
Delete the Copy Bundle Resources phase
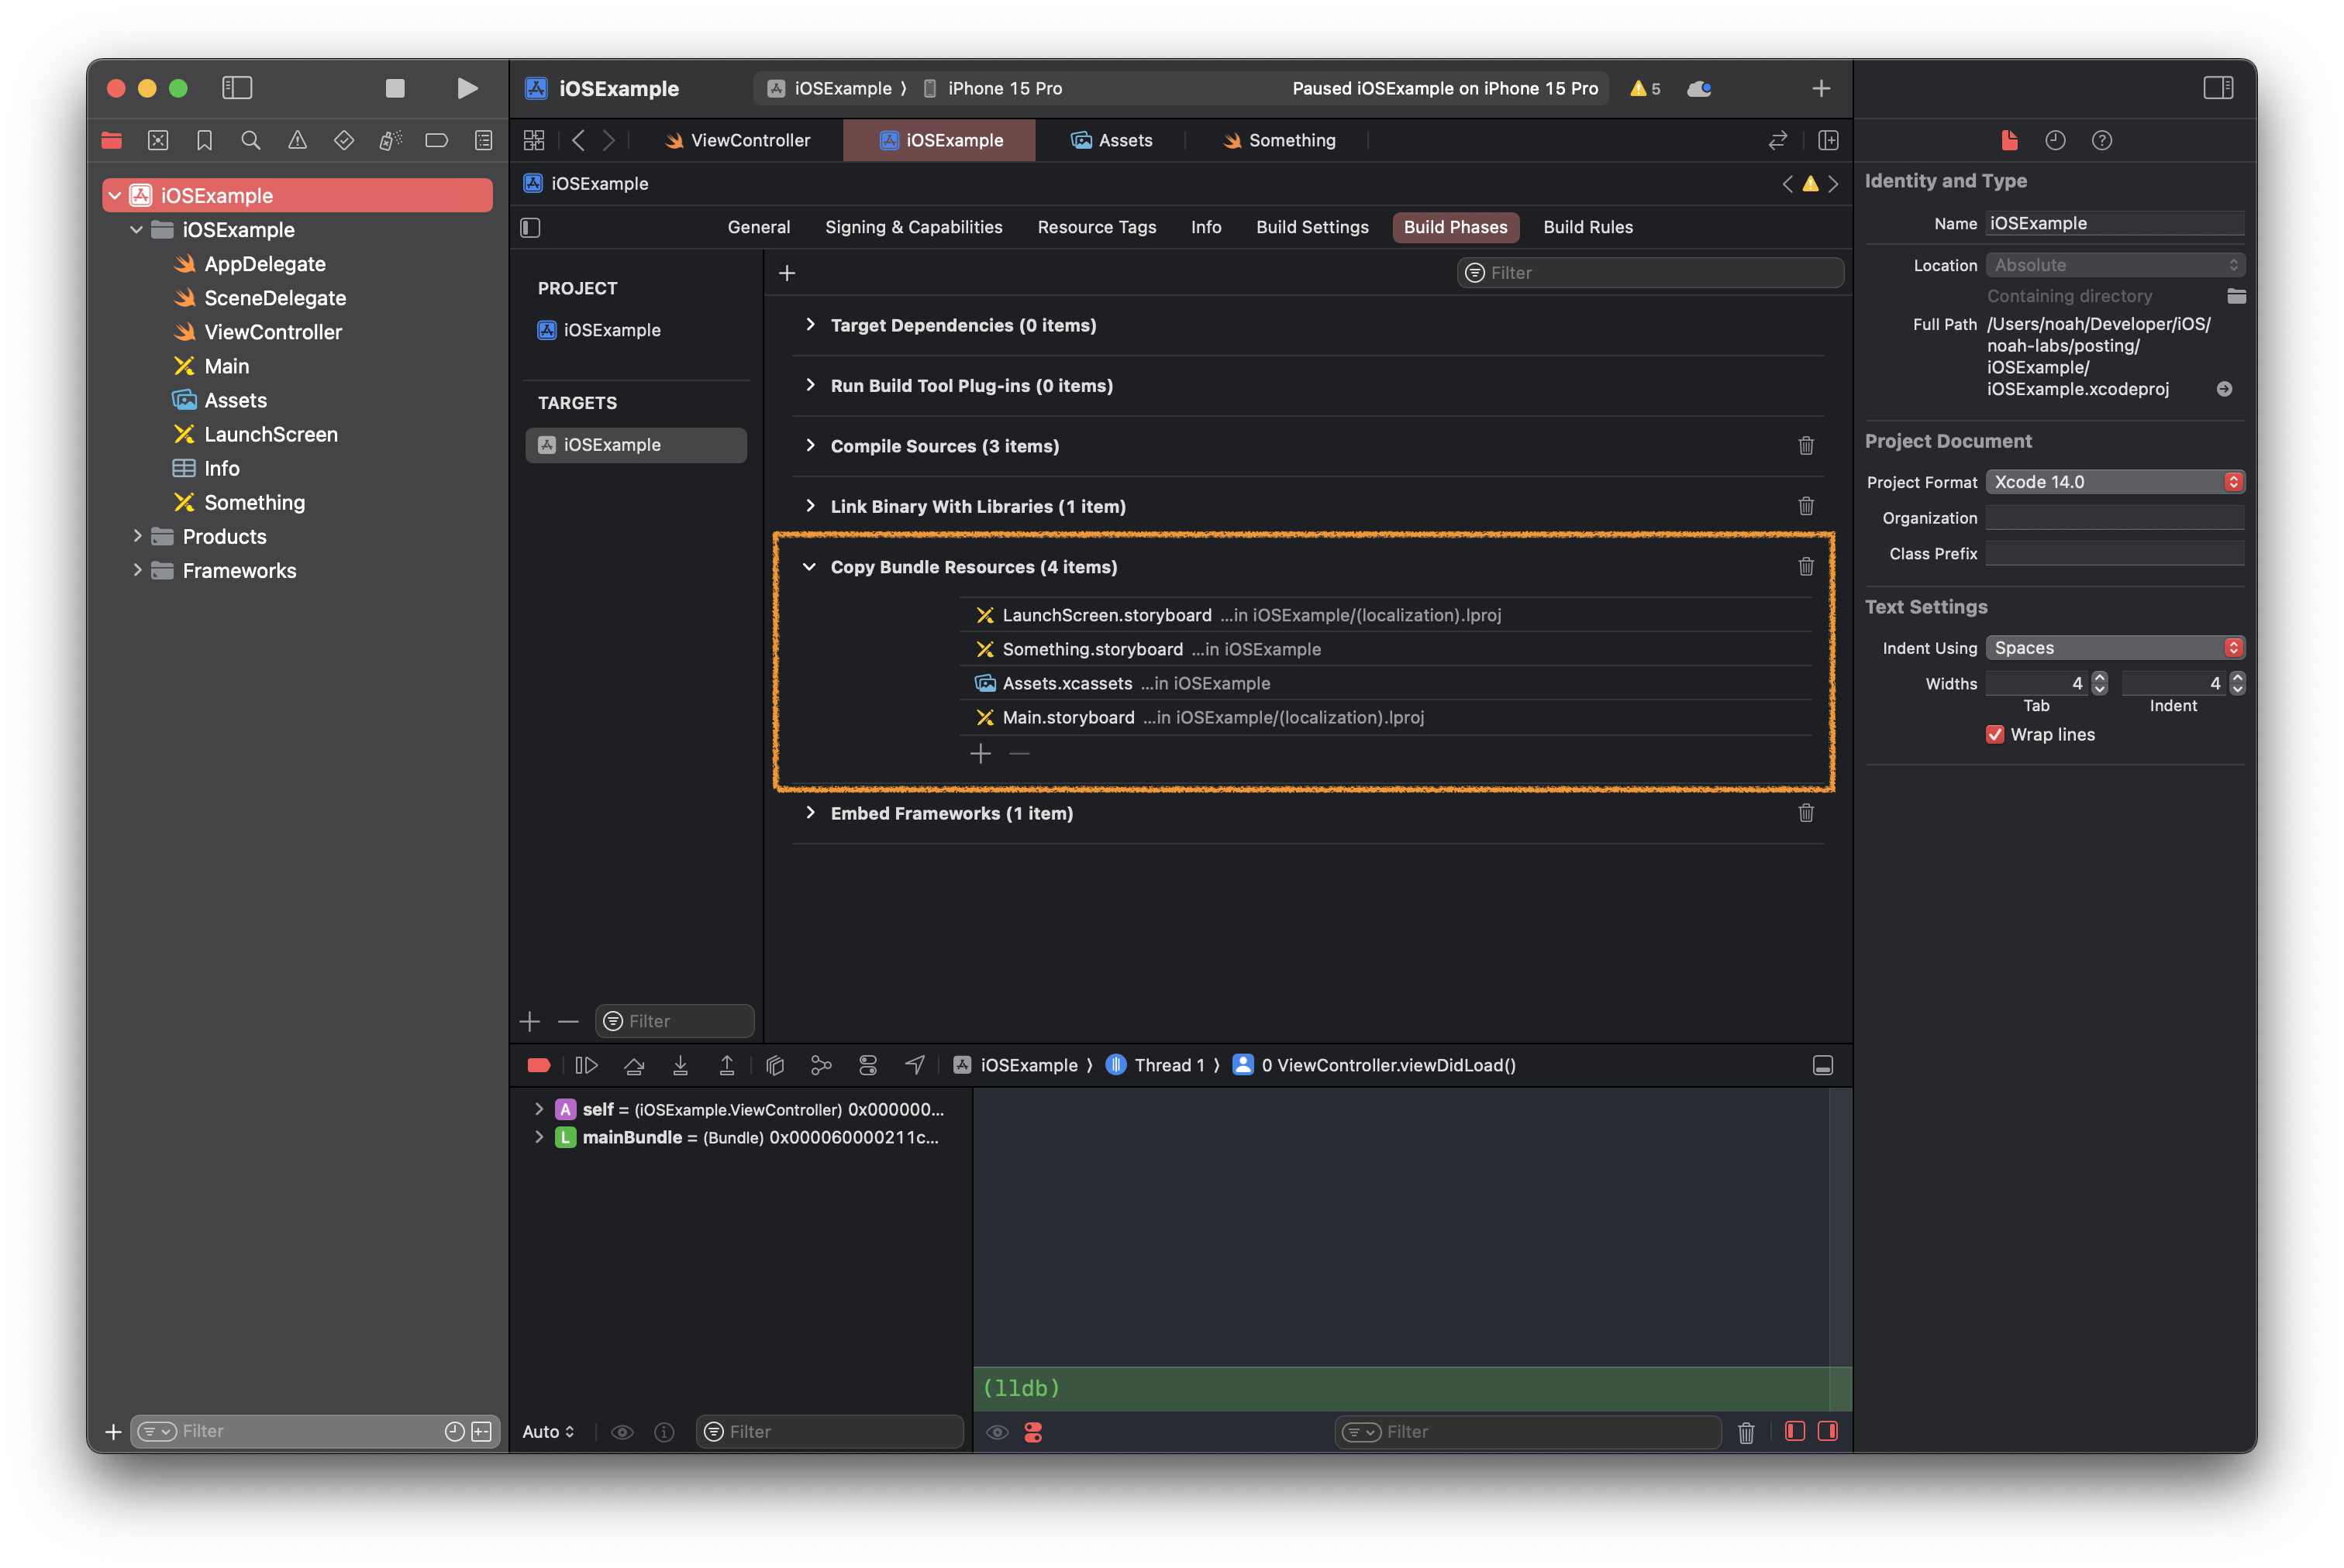point(1806,567)
